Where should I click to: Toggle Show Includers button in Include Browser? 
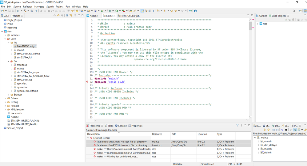291,130
